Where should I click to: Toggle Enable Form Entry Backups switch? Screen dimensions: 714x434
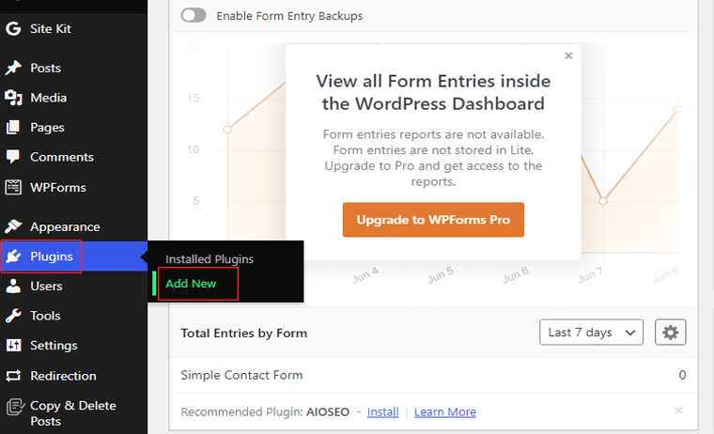(194, 15)
